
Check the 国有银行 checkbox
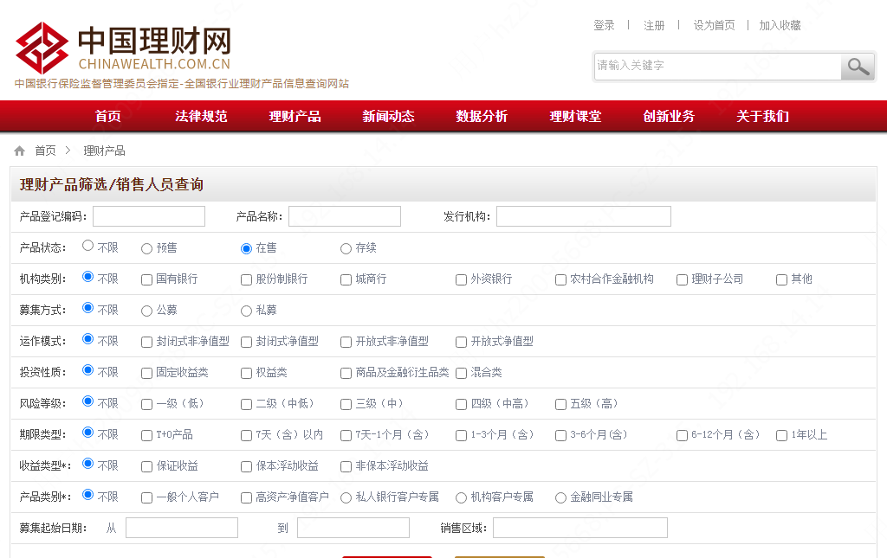click(x=146, y=279)
